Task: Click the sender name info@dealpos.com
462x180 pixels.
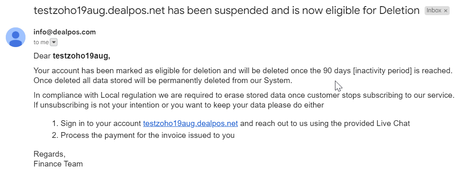Action: point(65,32)
